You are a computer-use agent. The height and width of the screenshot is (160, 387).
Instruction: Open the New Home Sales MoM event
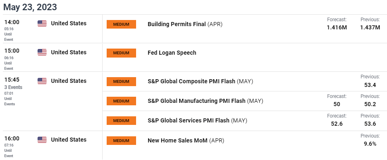186,140
